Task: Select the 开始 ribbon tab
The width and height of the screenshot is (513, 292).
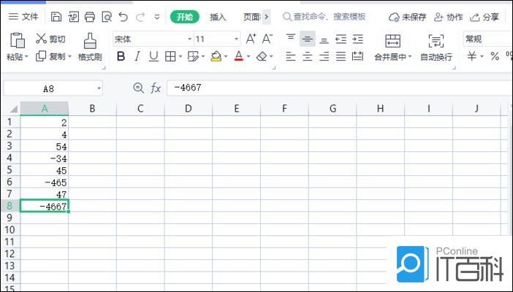Action: [185, 17]
